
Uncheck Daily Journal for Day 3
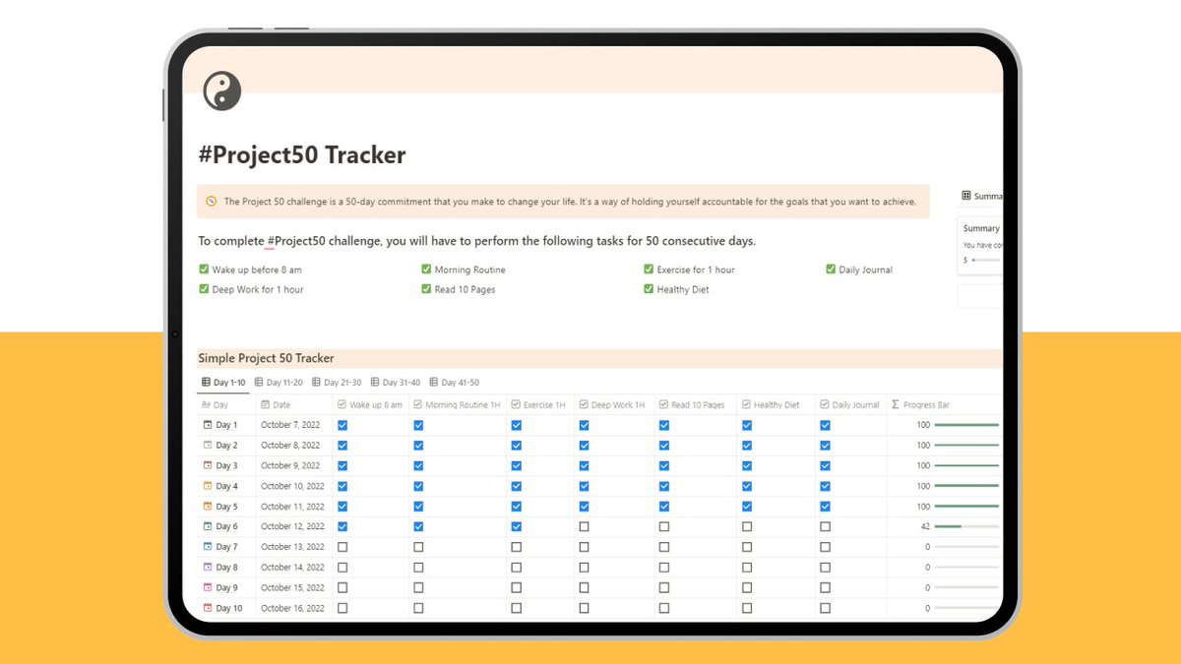tap(825, 465)
